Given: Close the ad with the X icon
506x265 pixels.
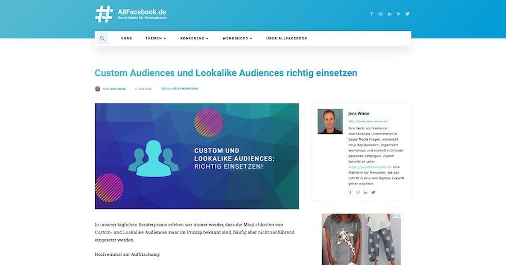Looking at the screenshot, I should tap(399, 215).
